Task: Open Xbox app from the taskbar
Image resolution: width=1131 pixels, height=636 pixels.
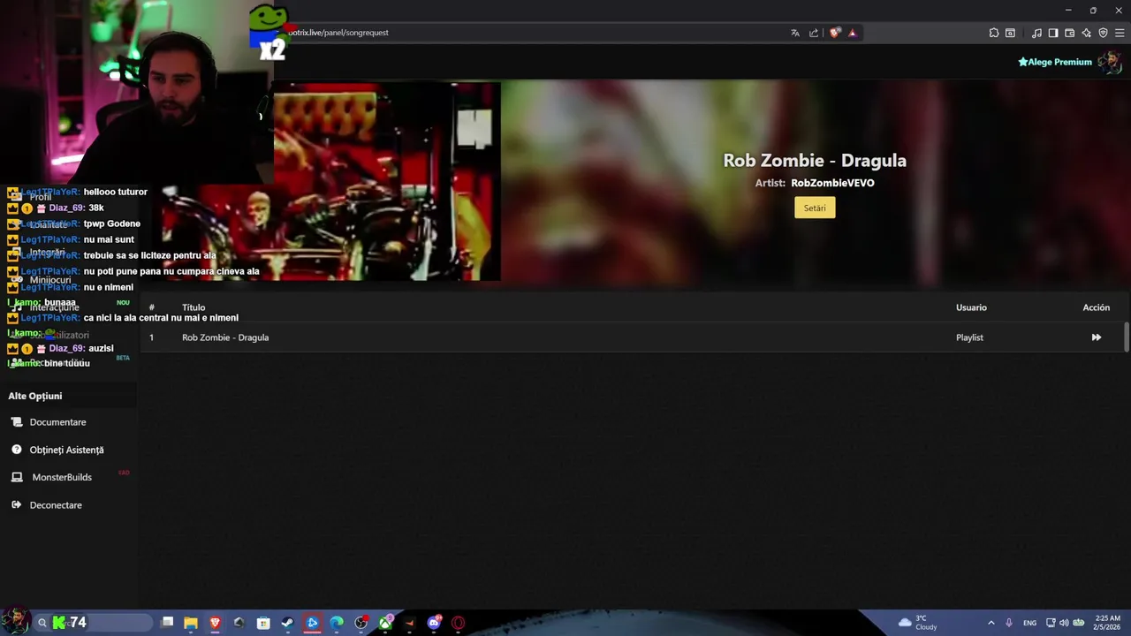Action: point(385,623)
